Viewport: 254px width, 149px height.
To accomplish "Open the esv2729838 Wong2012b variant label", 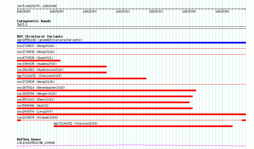I will [x=36, y=52].
